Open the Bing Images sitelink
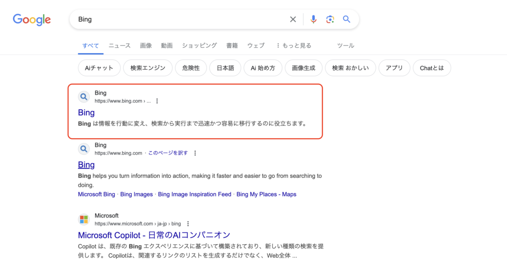The image size is (507, 266). point(136,194)
